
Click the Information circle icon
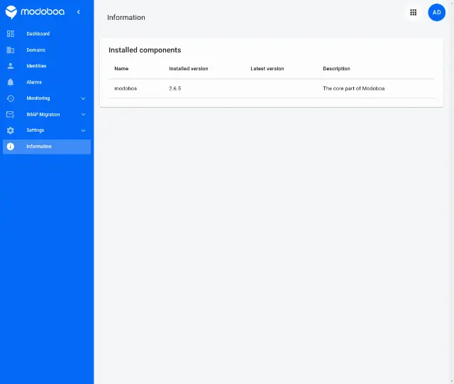coord(11,147)
